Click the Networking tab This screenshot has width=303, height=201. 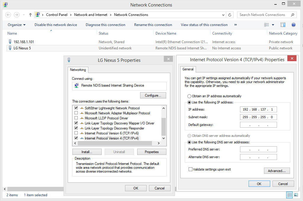78,70
